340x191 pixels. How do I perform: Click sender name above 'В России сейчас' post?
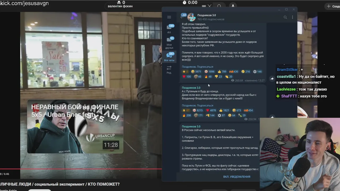[191, 127]
